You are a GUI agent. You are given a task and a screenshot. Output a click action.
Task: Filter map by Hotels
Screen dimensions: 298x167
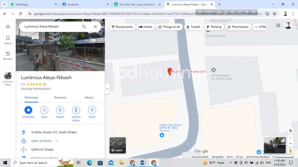(145, 27)
